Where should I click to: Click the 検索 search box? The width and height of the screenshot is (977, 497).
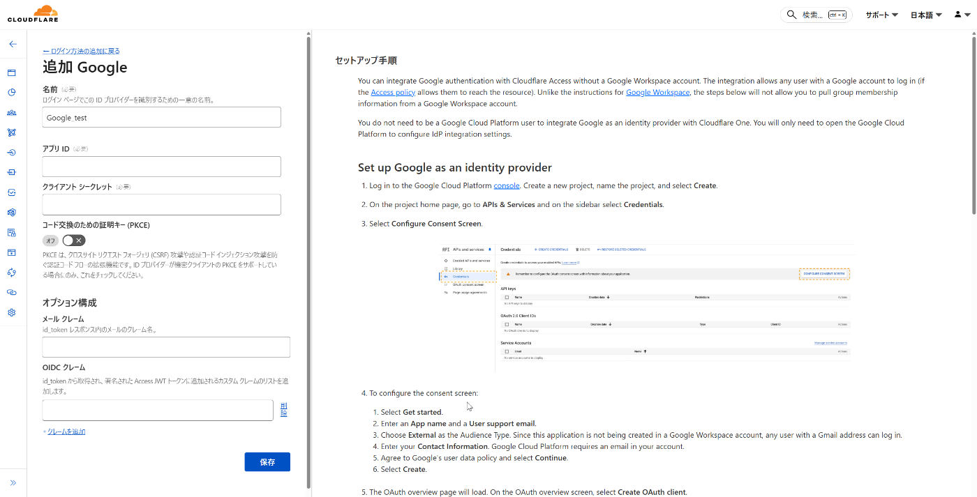[816, 15]
